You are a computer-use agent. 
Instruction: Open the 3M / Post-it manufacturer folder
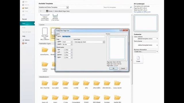(45, 85)
